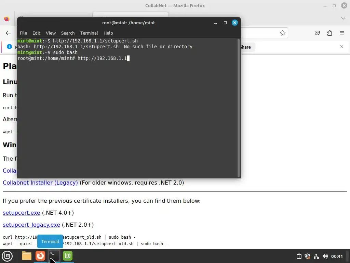Launch Firefox from the taskbar
350x263 pixels.
(40, 256)
